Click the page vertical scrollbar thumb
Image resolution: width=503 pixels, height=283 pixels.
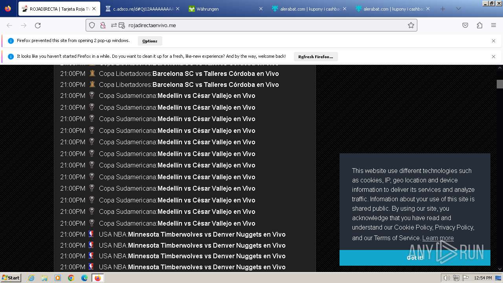499,84
